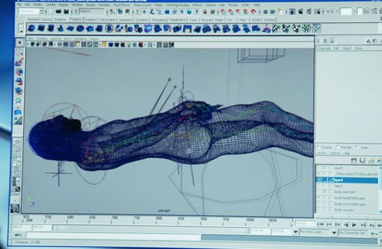
Task: Toggle visibility of body:trousers layer
Action: click(x=319, y=209)
